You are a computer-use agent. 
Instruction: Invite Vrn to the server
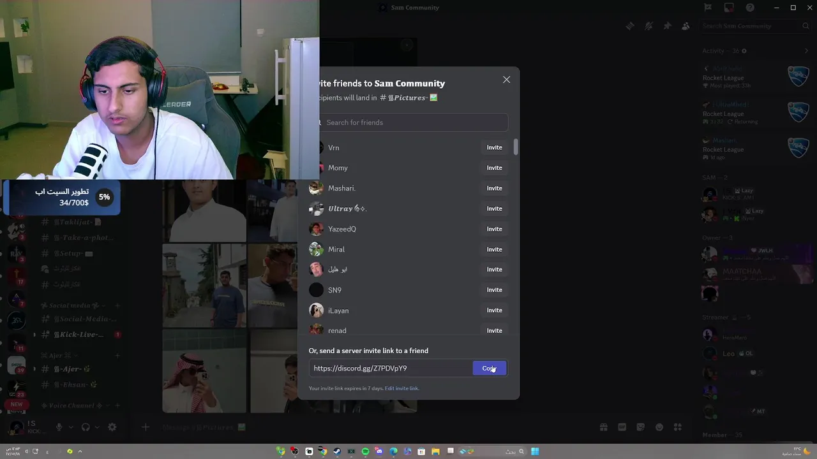coord(495,147)
